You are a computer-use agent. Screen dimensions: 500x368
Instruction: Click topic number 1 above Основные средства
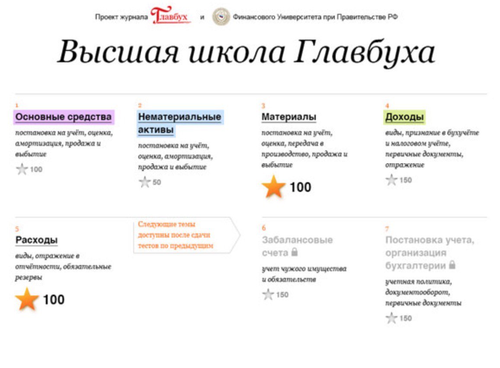(17, 105)
